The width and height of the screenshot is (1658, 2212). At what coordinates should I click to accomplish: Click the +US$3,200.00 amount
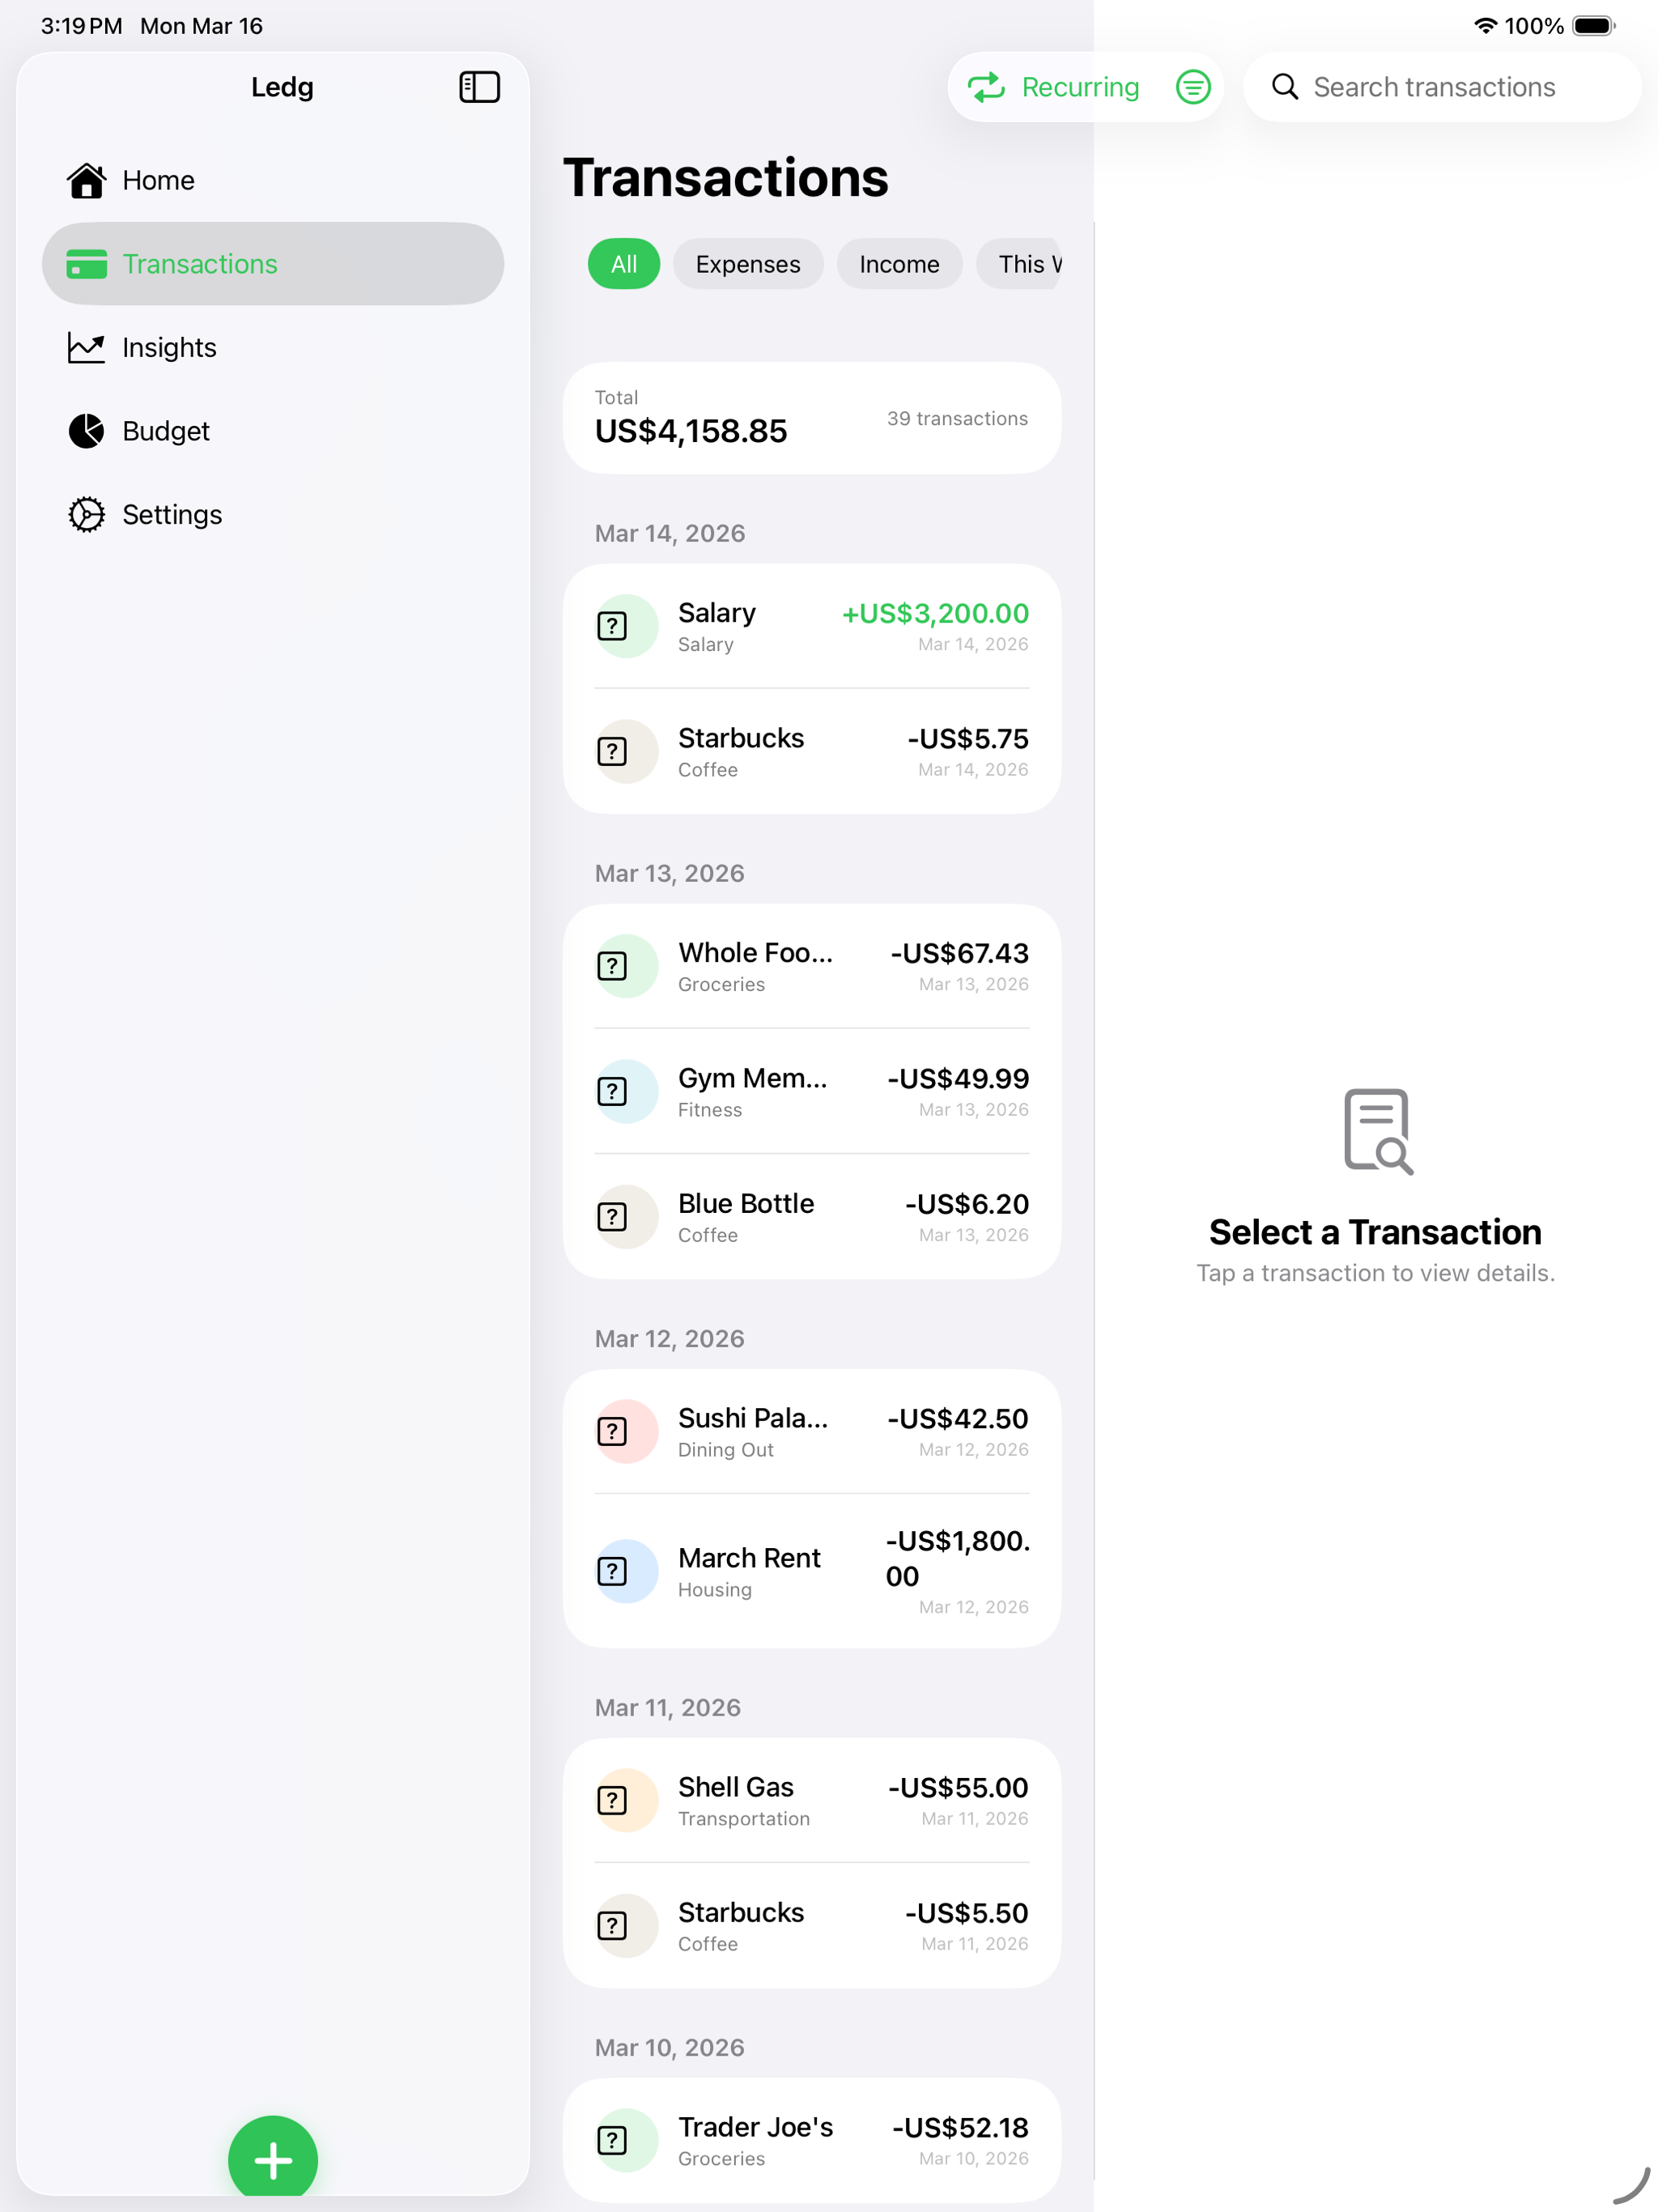(935, 613)
